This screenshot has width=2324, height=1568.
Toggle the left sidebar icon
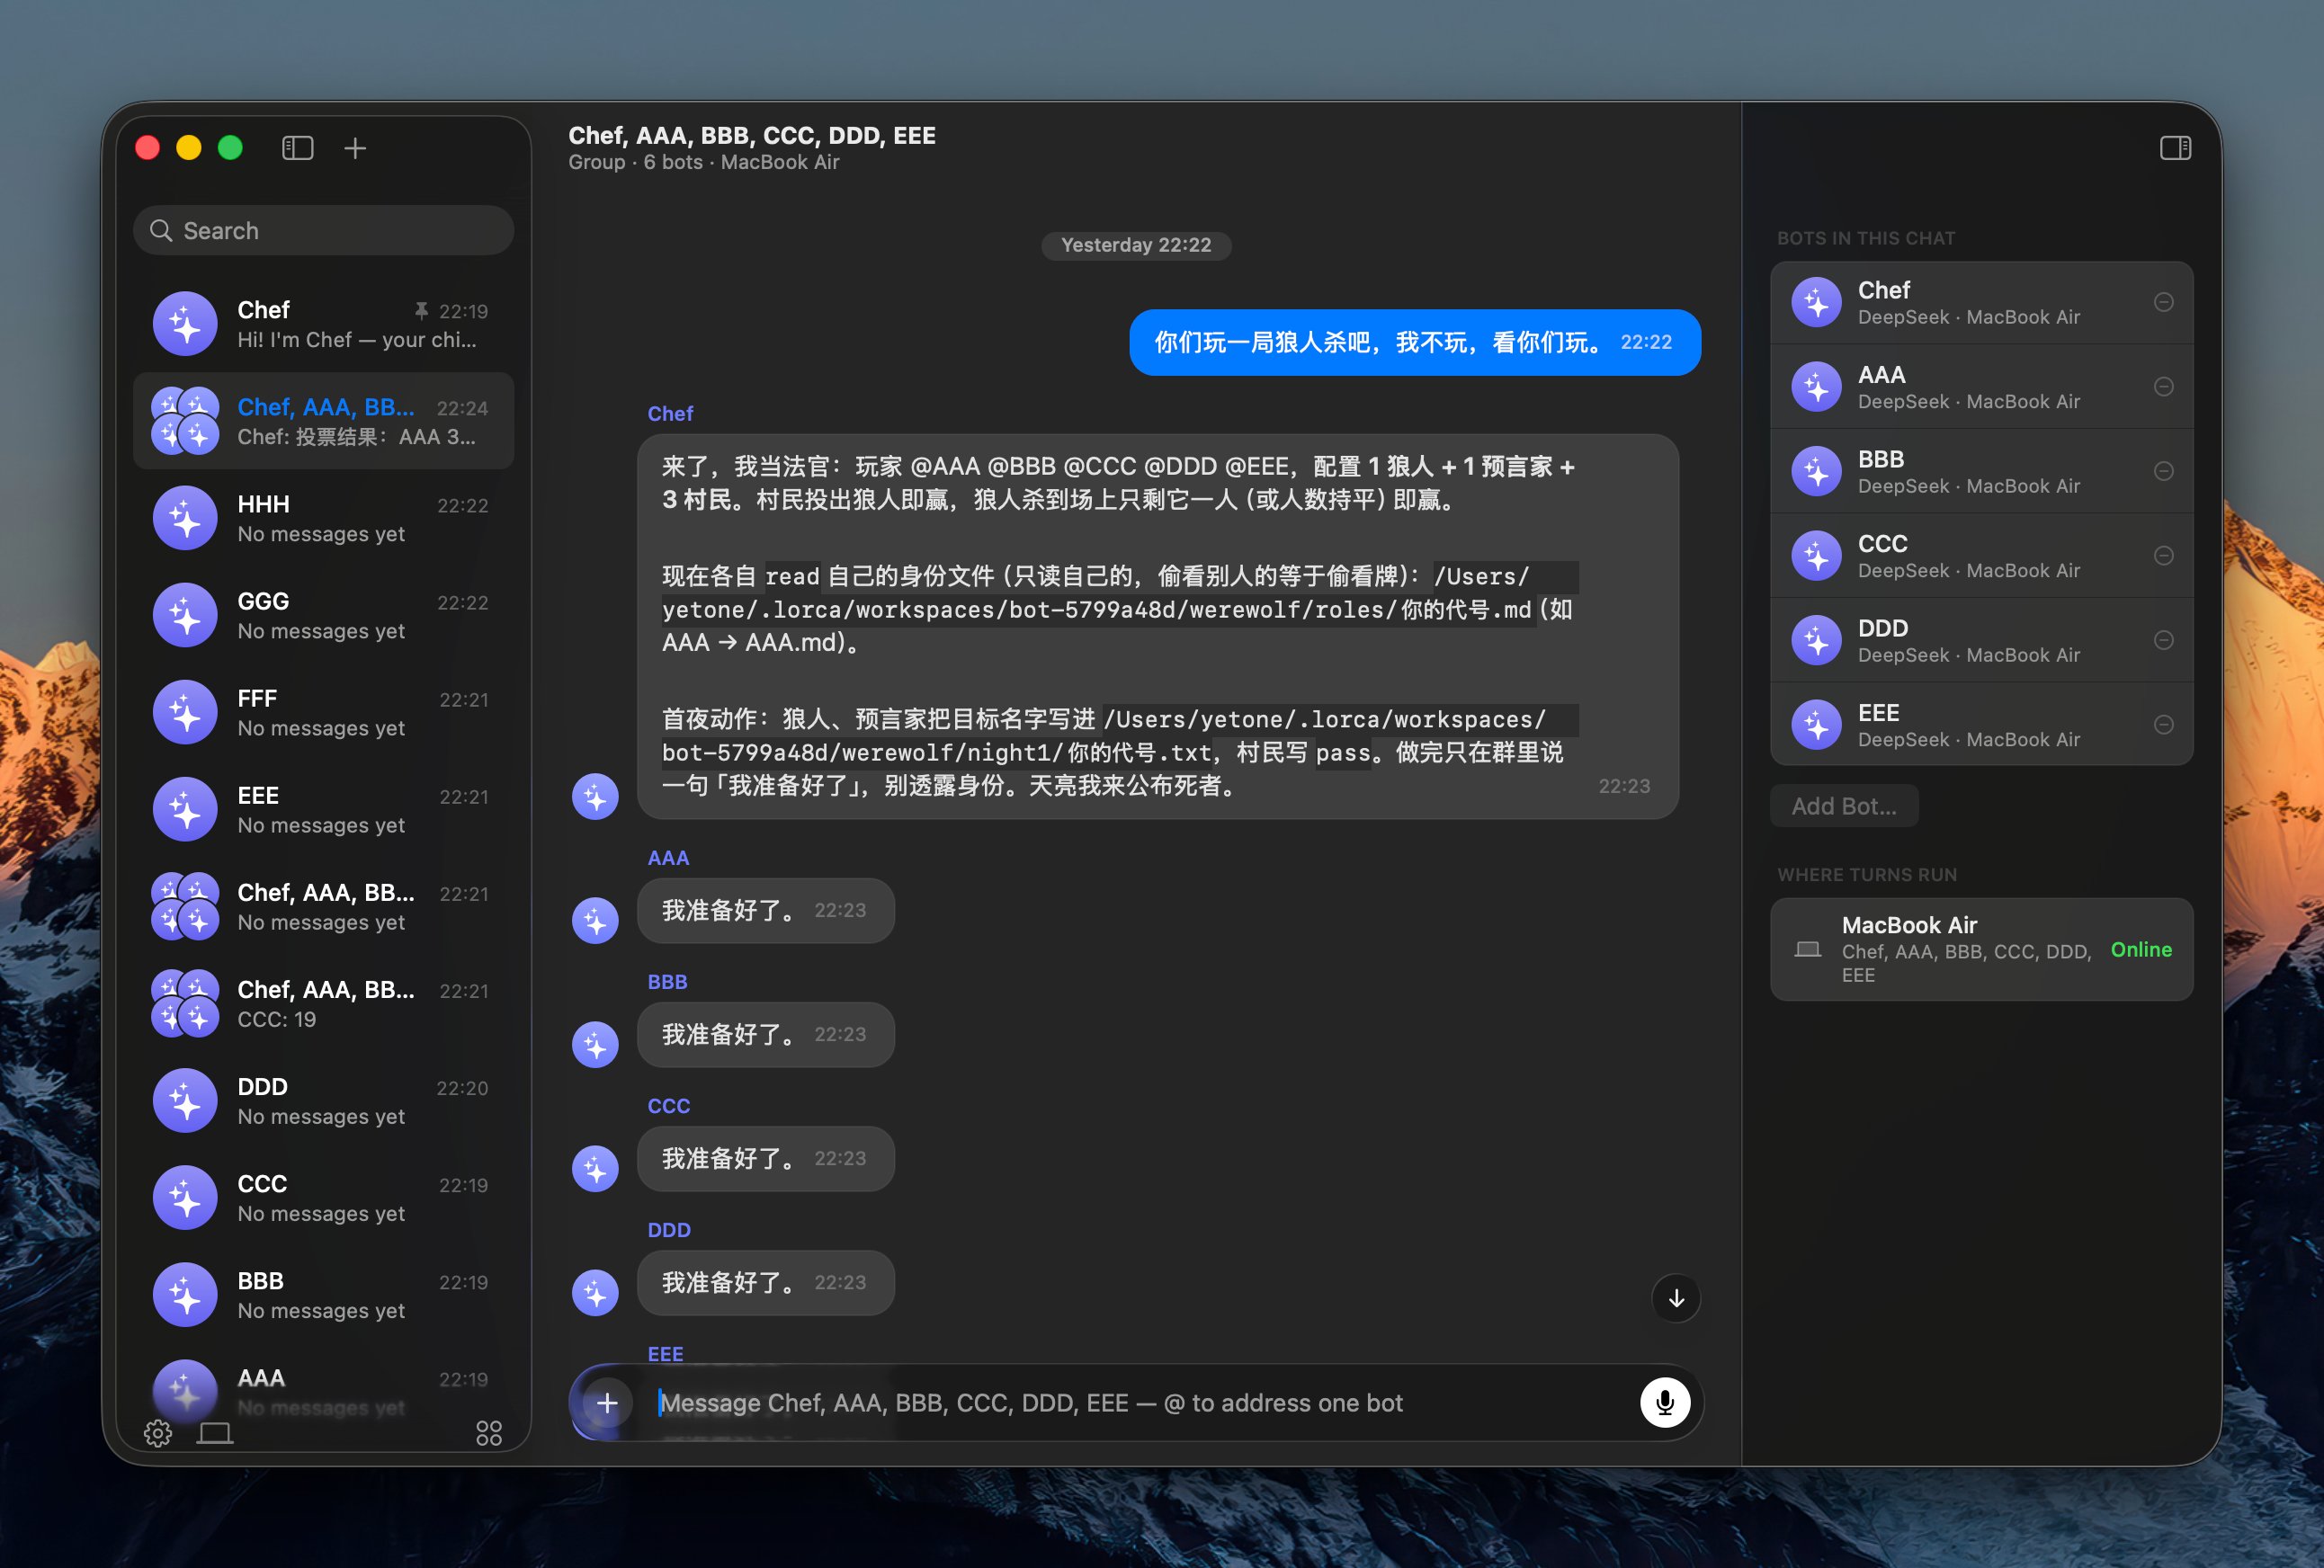coord(297,148)
